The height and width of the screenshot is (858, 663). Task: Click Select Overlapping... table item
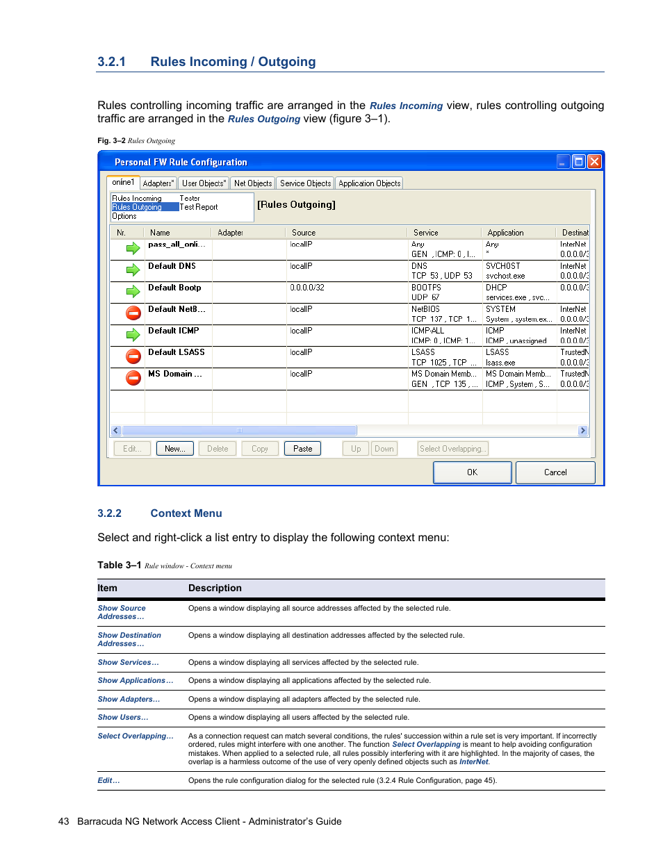click(136, 736)
